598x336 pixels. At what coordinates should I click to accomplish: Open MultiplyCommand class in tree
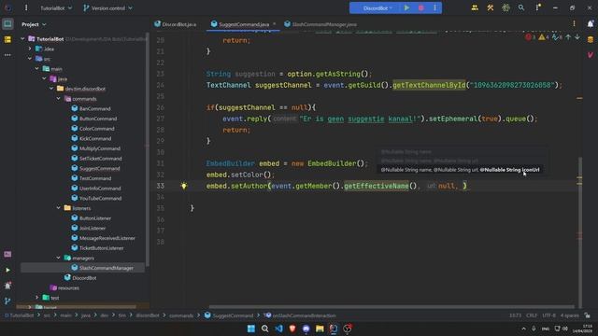[100, 148]
